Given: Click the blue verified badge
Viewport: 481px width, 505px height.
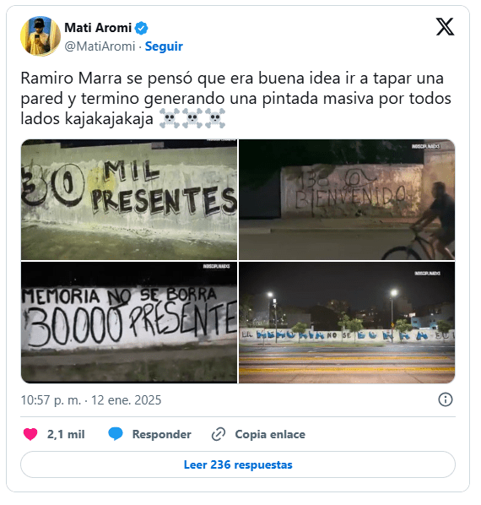Looking at the screenshot, I should tap(141, 29).
